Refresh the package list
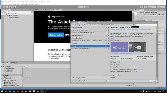The image size is (167, 93). click(x=106, y=81)
